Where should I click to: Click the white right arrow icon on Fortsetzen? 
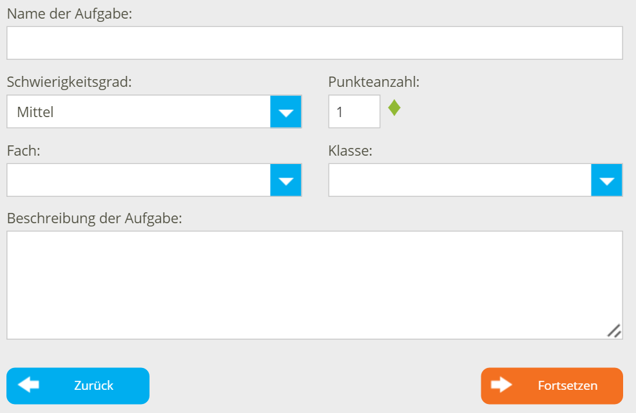[x=501, y=385]
